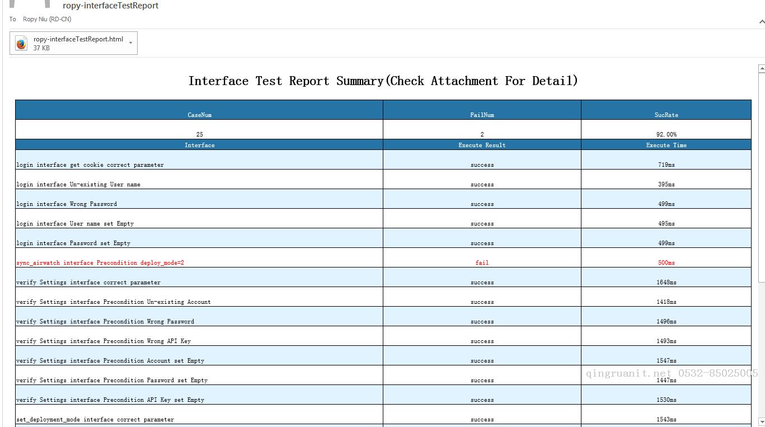
Task: Open ropy-interfaceTestReport.html attachment
Action: tap(78, 40)
